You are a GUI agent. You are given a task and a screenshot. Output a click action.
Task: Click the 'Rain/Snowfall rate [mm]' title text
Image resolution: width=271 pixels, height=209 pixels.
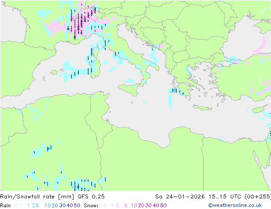tap(37, 197)
